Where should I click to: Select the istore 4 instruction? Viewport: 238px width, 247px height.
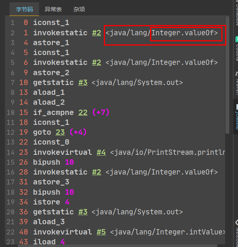51,202
